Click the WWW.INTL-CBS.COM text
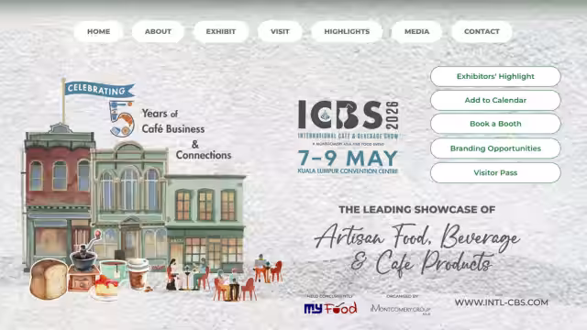This screenshot has height=330, width=587. pos(502,302)
